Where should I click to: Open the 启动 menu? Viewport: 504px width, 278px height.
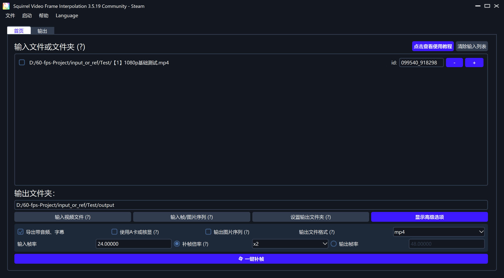(27, 15)
